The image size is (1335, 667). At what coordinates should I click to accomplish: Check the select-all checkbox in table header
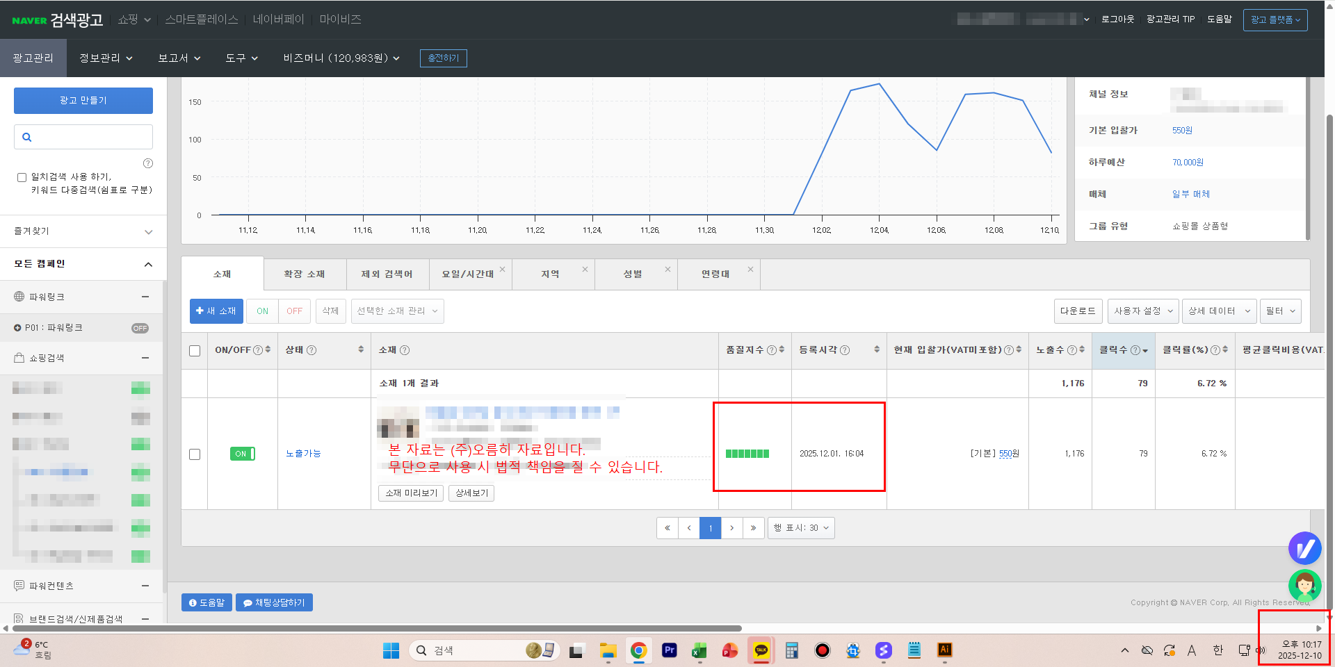[195, 351]
